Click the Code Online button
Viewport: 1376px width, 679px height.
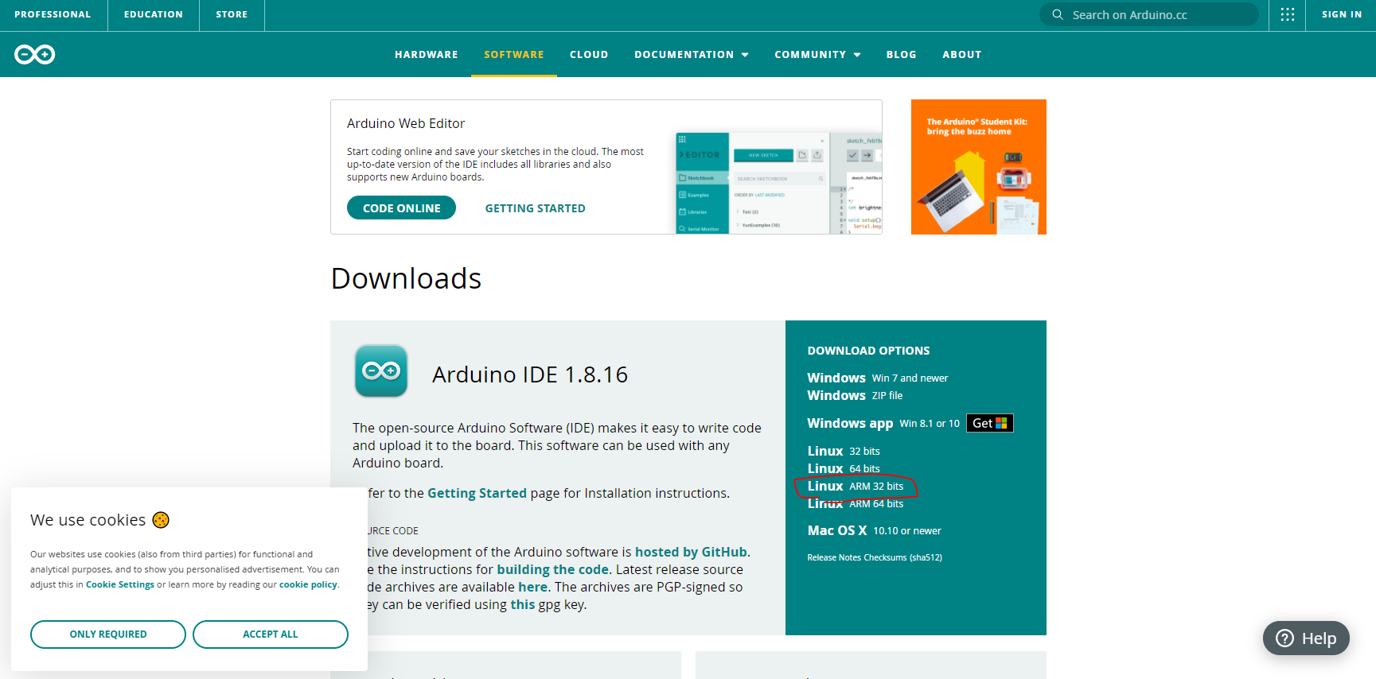(401, 208)
